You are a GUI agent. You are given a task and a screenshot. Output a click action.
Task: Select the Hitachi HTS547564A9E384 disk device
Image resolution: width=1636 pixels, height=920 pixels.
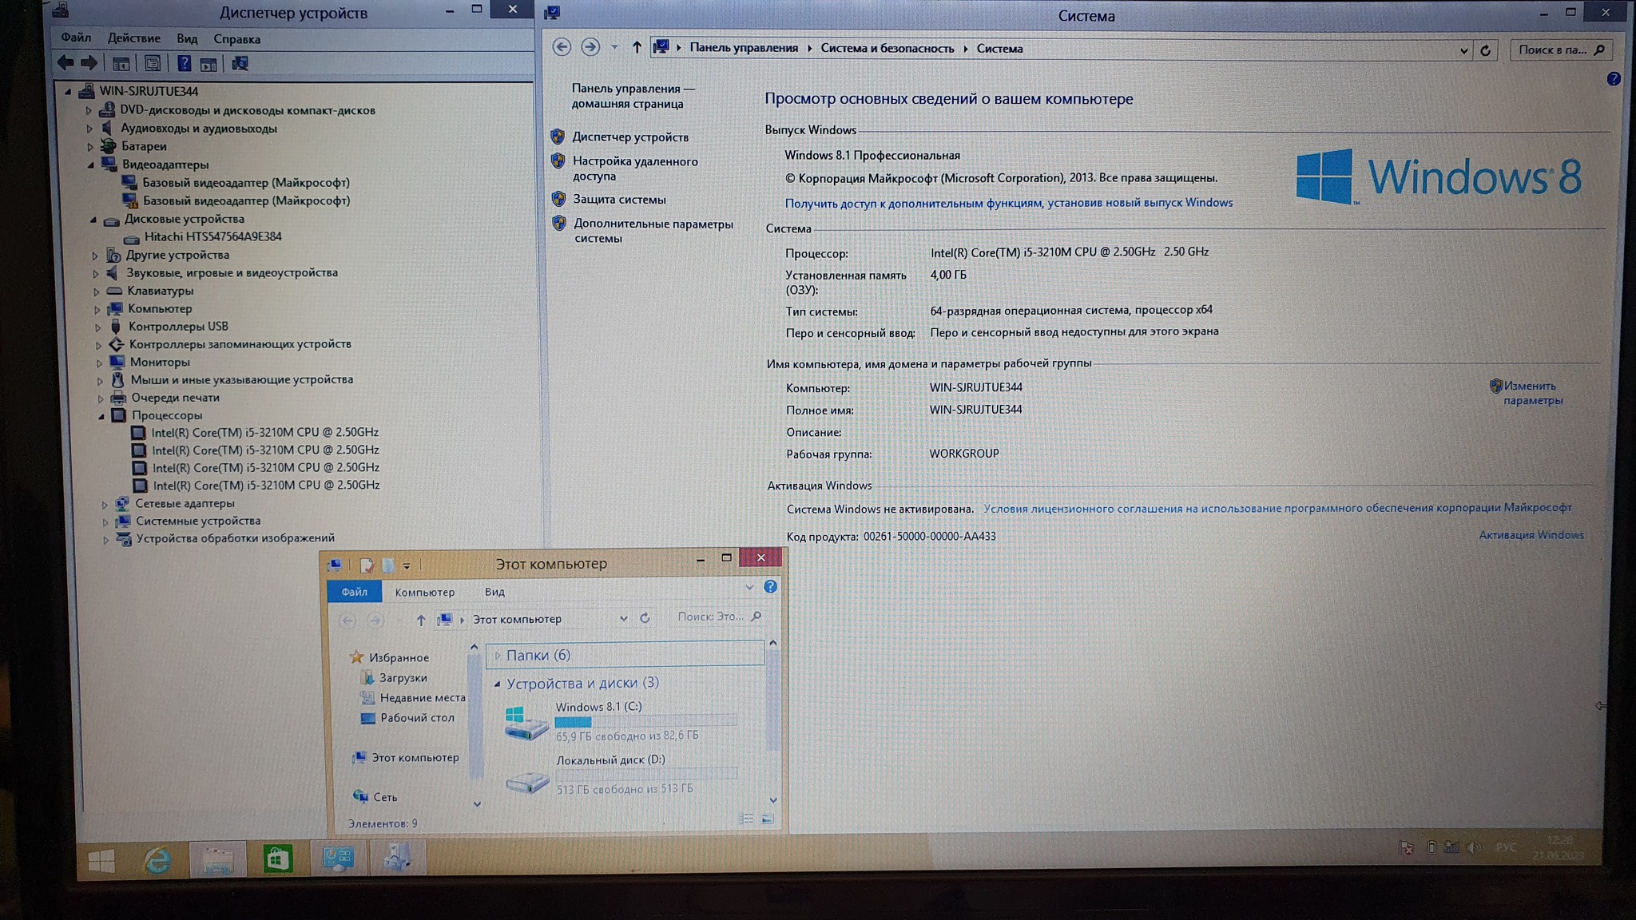(x=212, y=236)
